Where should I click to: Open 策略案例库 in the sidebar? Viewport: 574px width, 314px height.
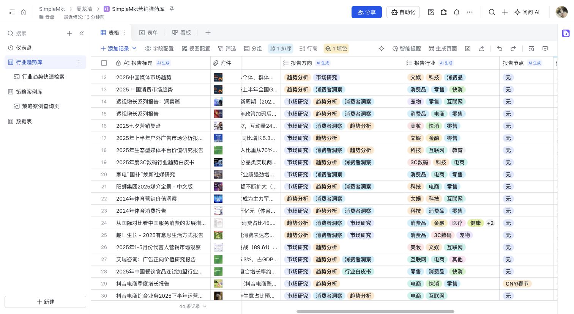coord(45,92)
